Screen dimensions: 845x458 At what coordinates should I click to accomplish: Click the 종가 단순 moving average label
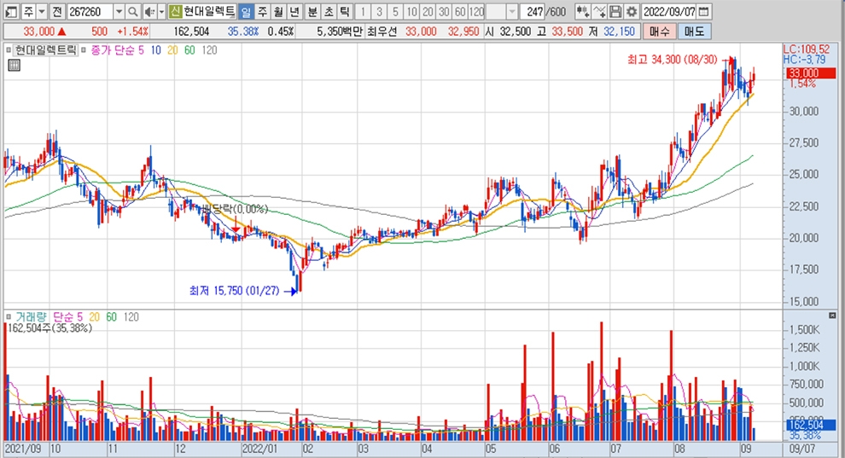[113, 50]
